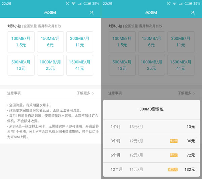
Task: Tap alarm clock icon in left status bar
Action: [x=68, y=3]
